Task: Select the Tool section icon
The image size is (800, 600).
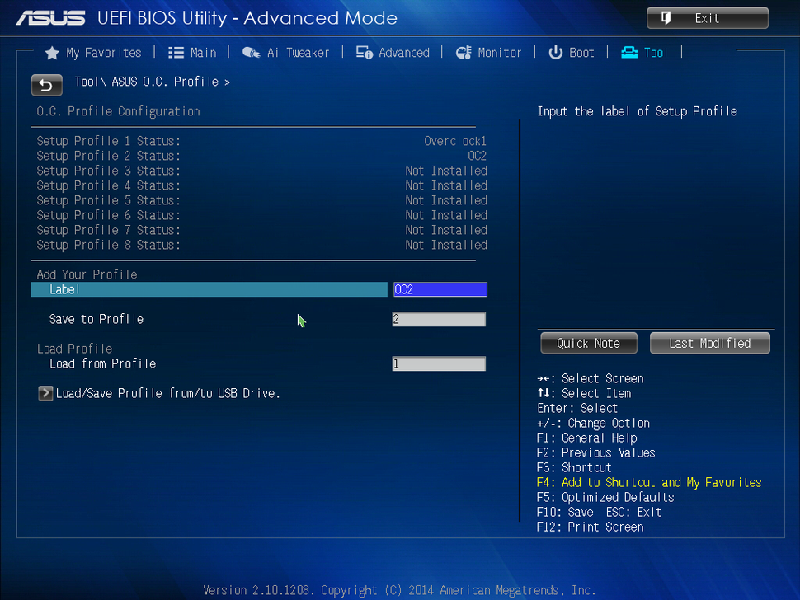Action: tap(628, 52)
